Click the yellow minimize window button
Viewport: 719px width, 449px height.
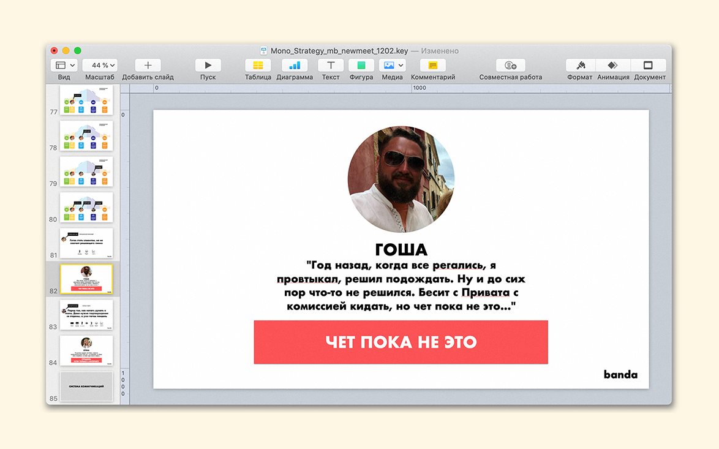coord(66,50)
